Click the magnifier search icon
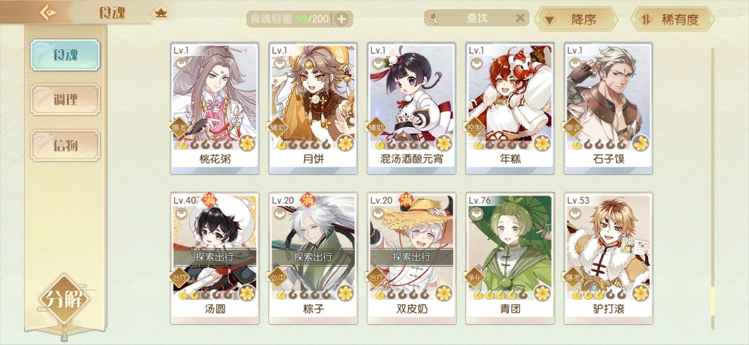This screenshot has height=345, width=749. (x=433, y=18)
